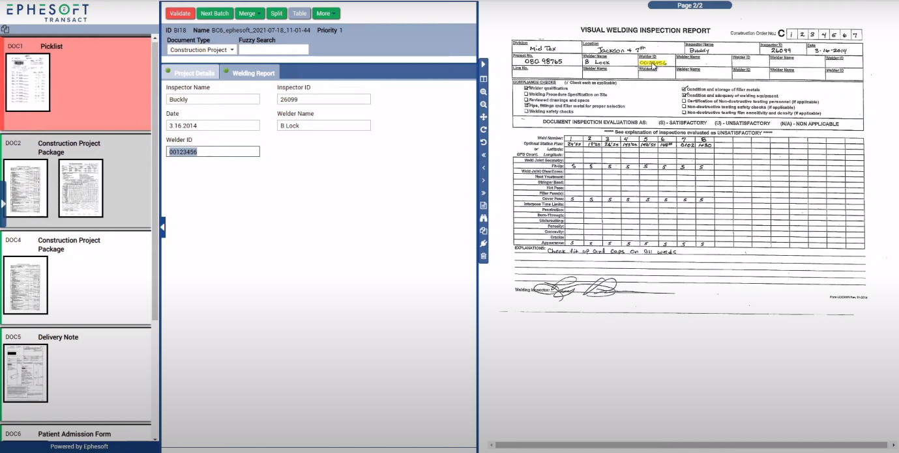
Task: Toggle split view layout icon
Action: [x=483, y=79]
